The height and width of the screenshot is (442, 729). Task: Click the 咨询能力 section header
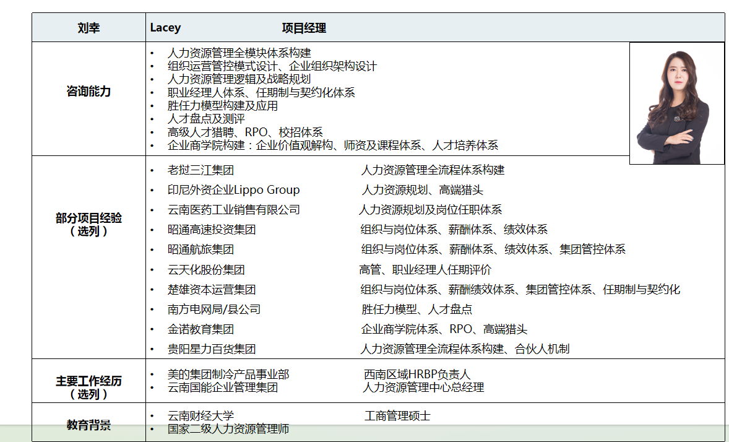click(x=88, y=92)
